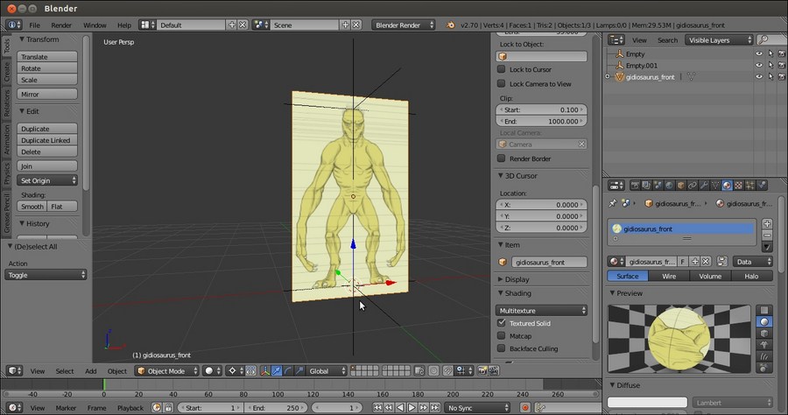
Task: Open the Modifiers tab (wrench icon)
Action: point(704,186)
